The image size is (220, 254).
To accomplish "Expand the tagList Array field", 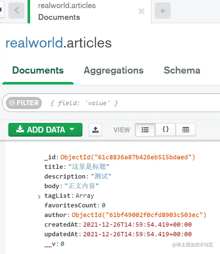I will coord(39,197).
